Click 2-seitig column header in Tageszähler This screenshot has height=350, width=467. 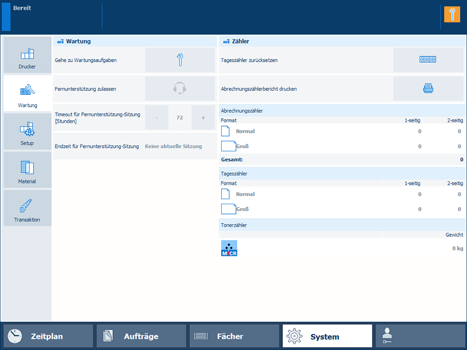click(x=455, y=183)
